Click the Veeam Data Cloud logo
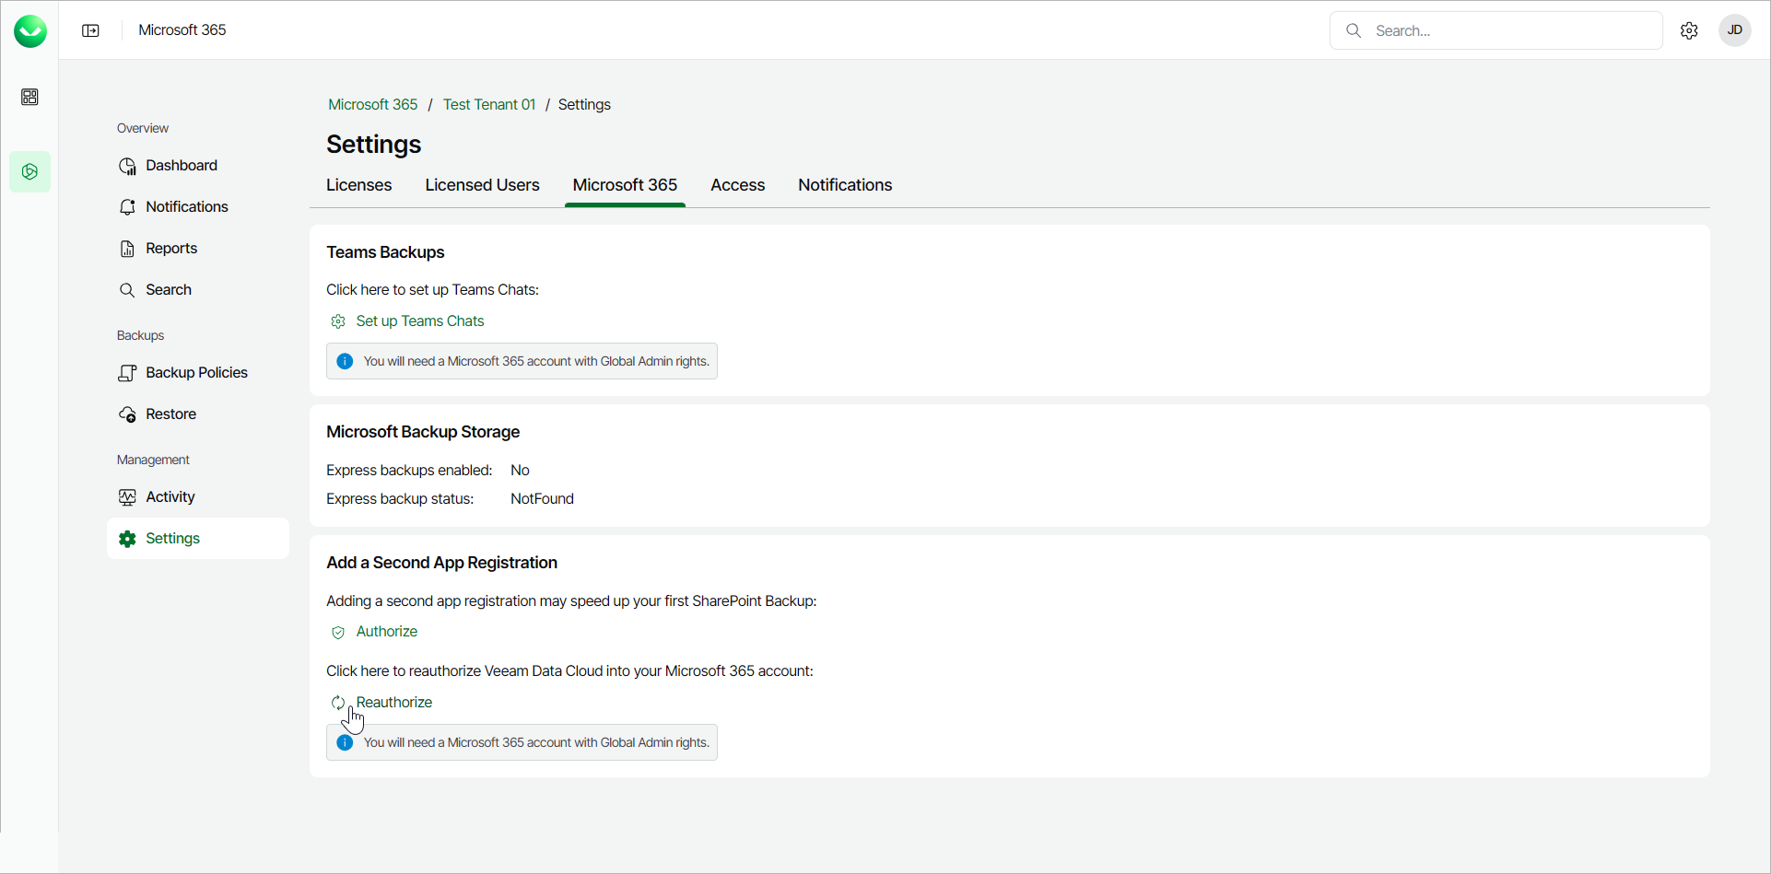The height and width of the screenshot is (874, 1771). [x=30, y=31]
